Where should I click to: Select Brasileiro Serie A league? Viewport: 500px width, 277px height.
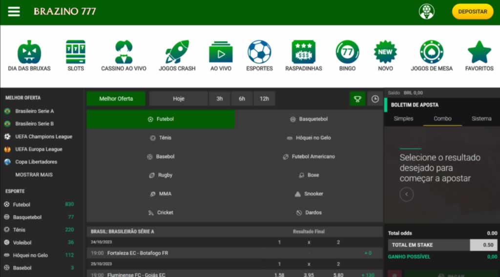pyautogui.click(x=35, y=111)
